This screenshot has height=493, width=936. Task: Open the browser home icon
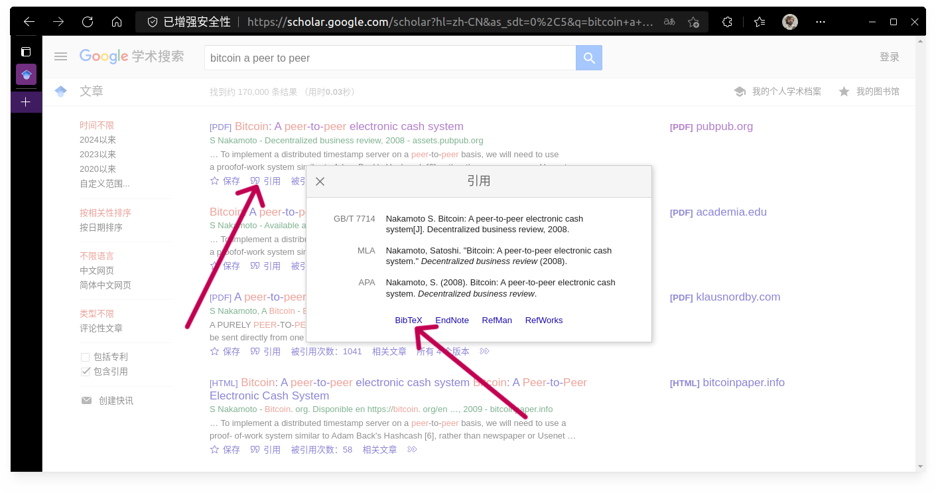click(x=117, y=22)
